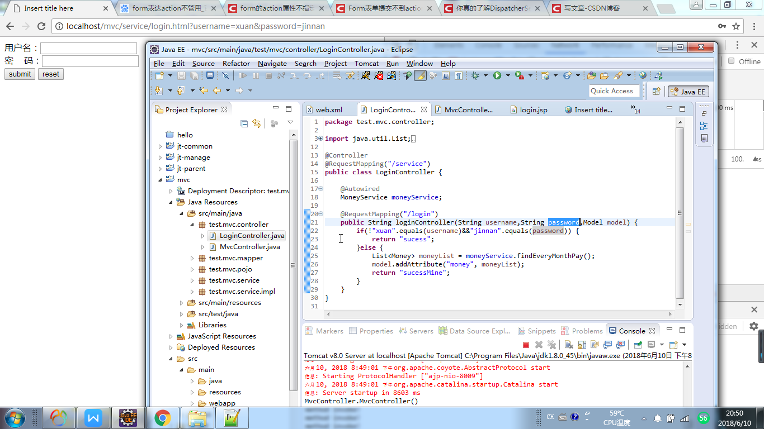Image resolution: width=764 pixels, height=429 pixels.
Task: Click the Save icon in Eclipse toolbar
Action: click(181, 75)
